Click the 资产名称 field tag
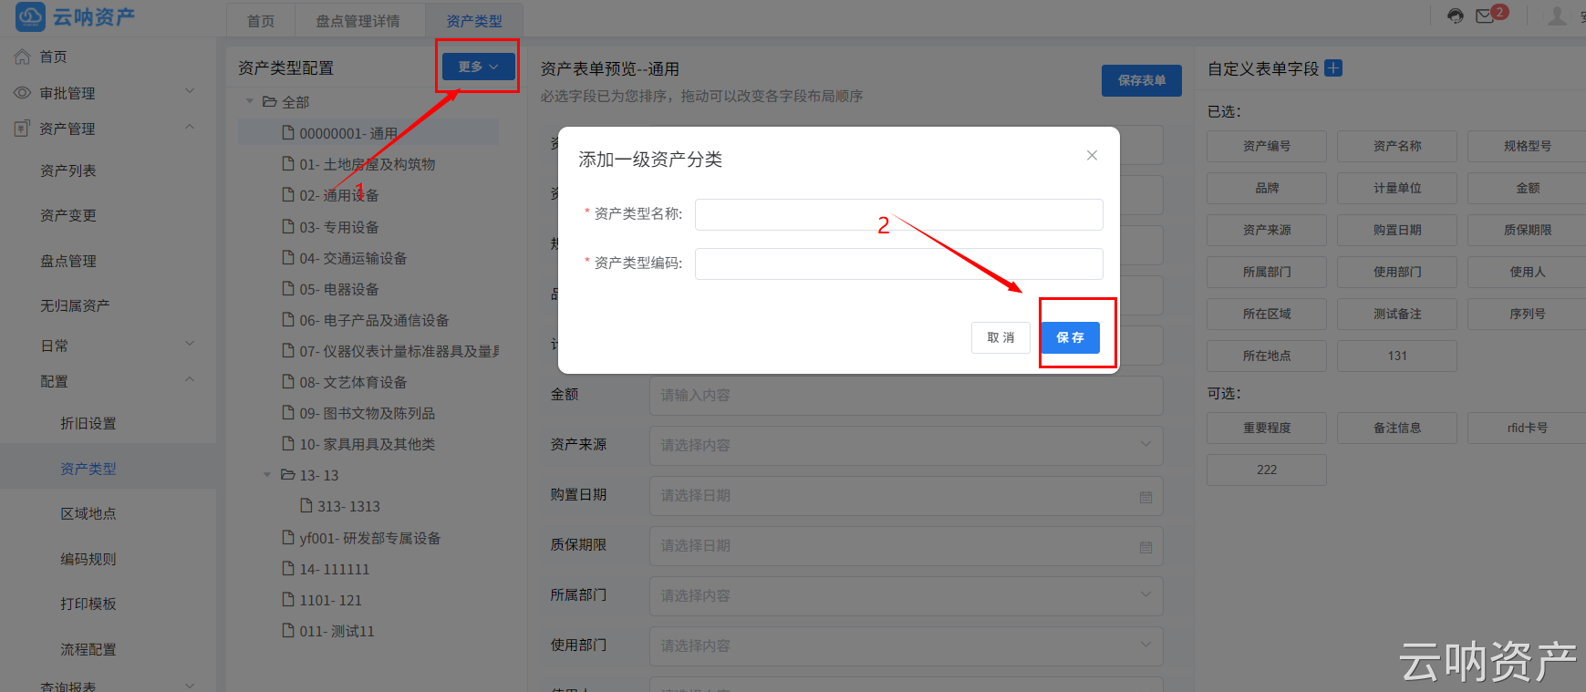The height and width of the screenshot is (692, 1586). point(1397,146)
